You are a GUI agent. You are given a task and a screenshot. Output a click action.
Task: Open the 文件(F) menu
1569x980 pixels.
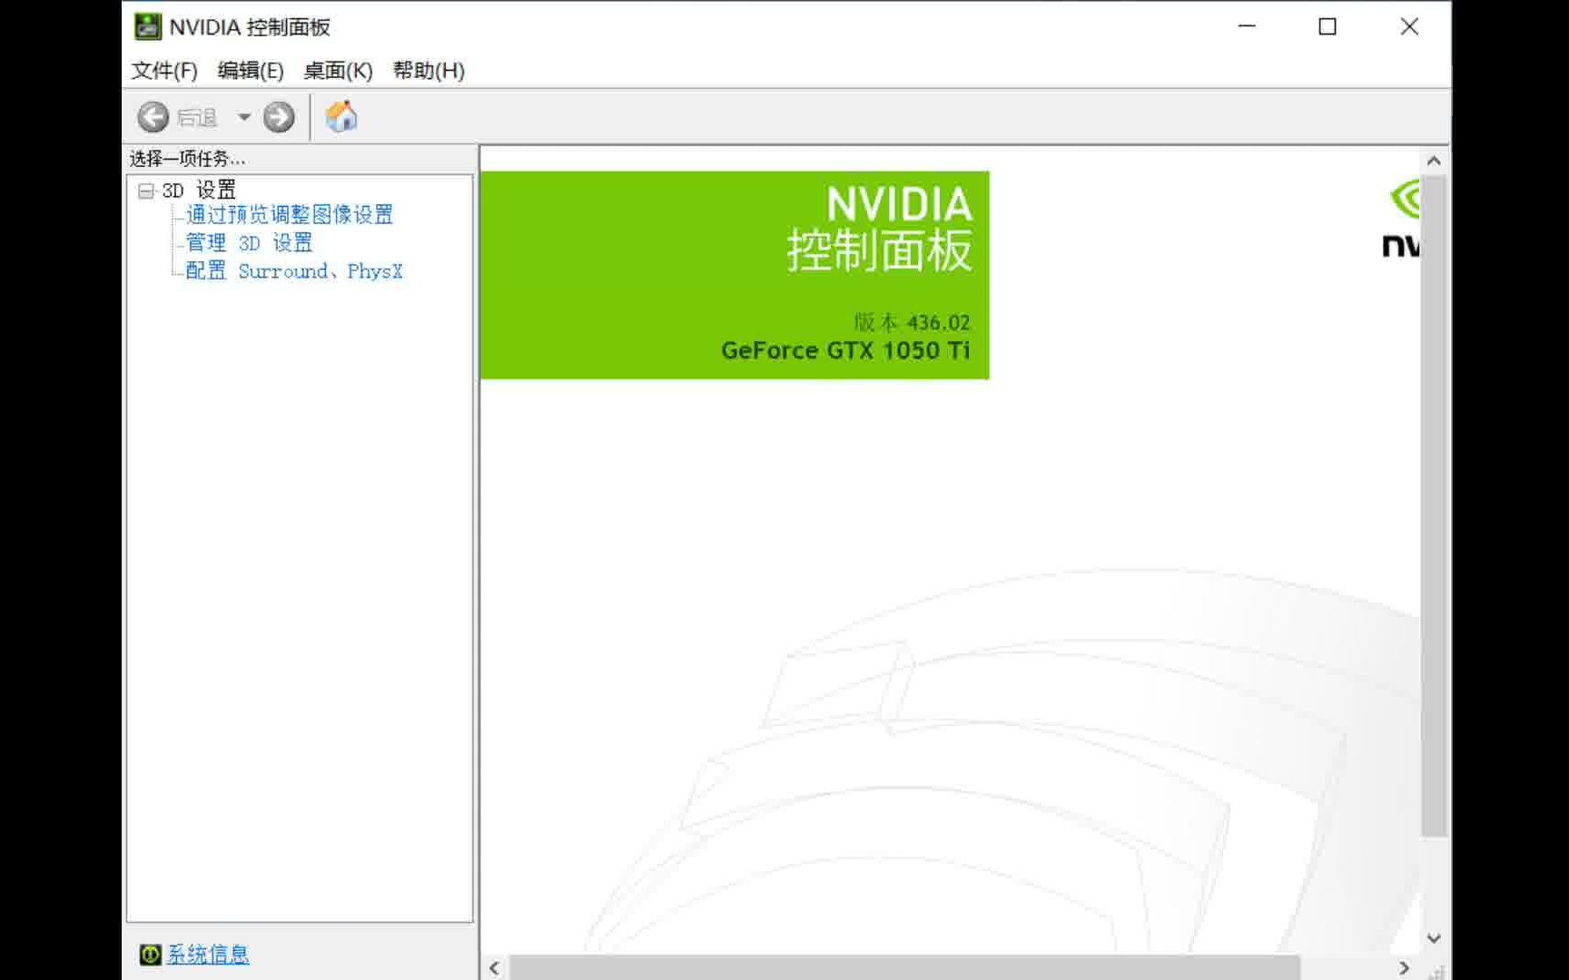164,71
